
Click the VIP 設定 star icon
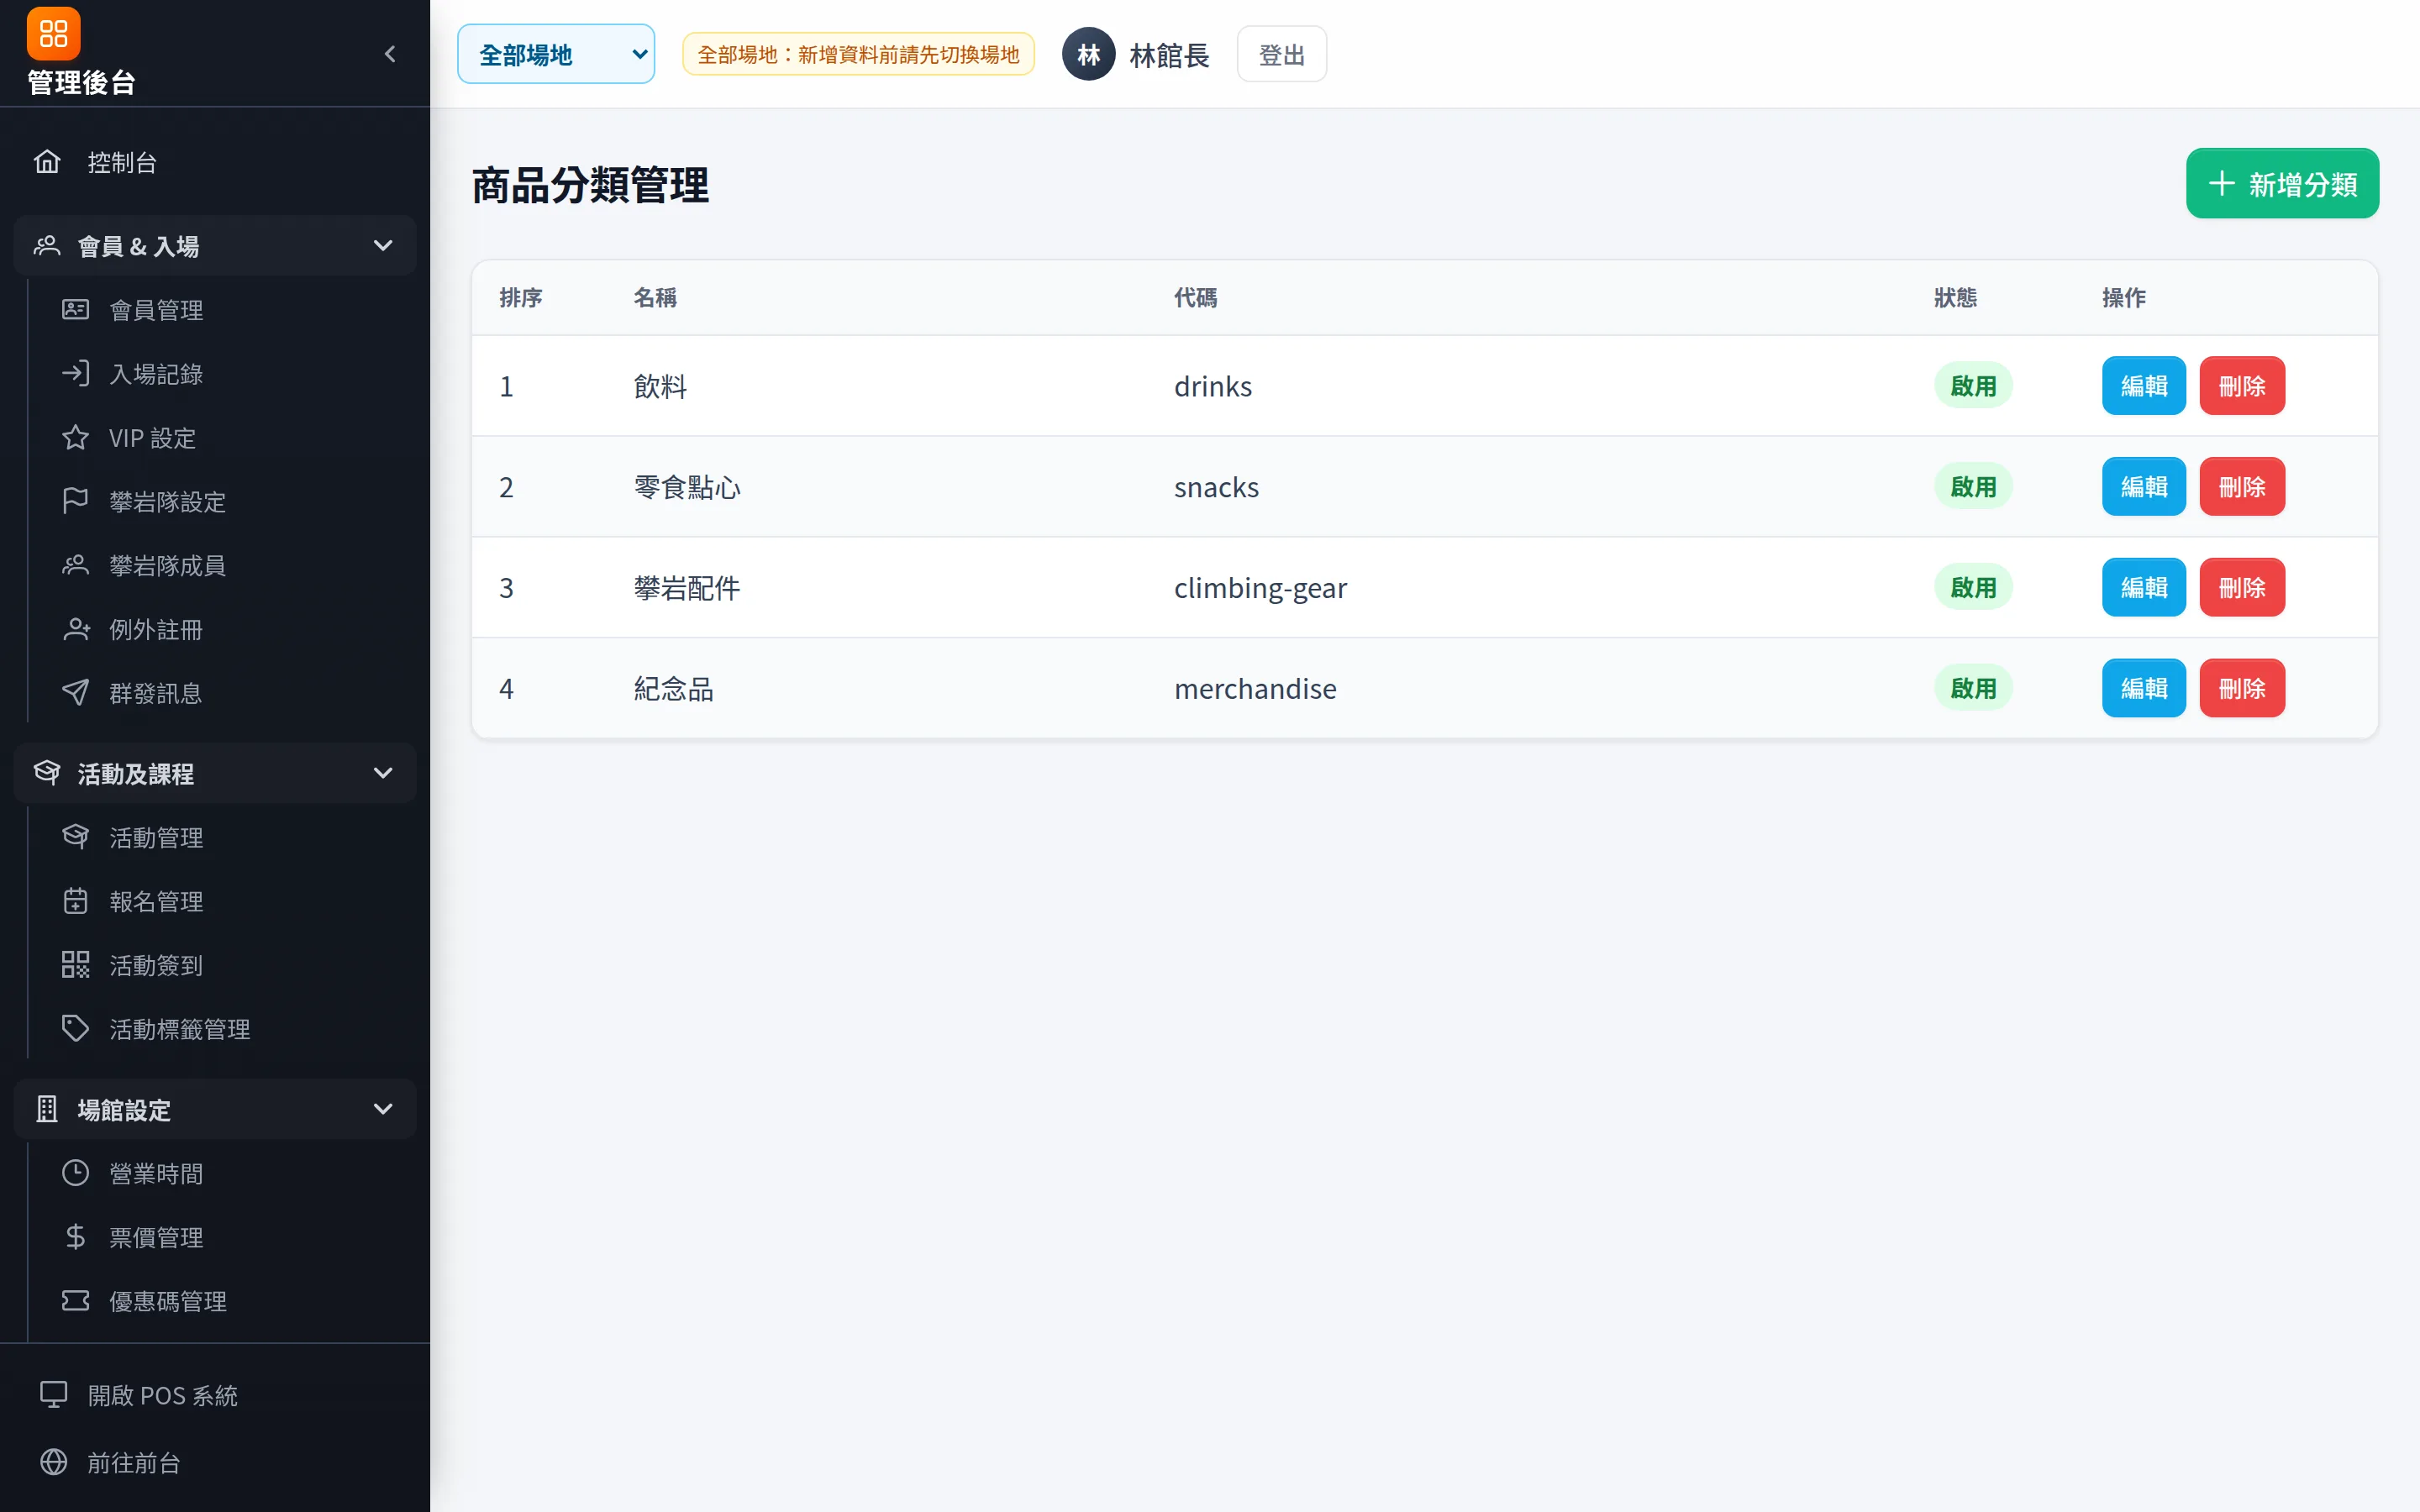[x=75, y=438]
